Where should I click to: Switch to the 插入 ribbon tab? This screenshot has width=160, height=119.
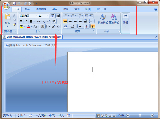click(x=28, y=9)
